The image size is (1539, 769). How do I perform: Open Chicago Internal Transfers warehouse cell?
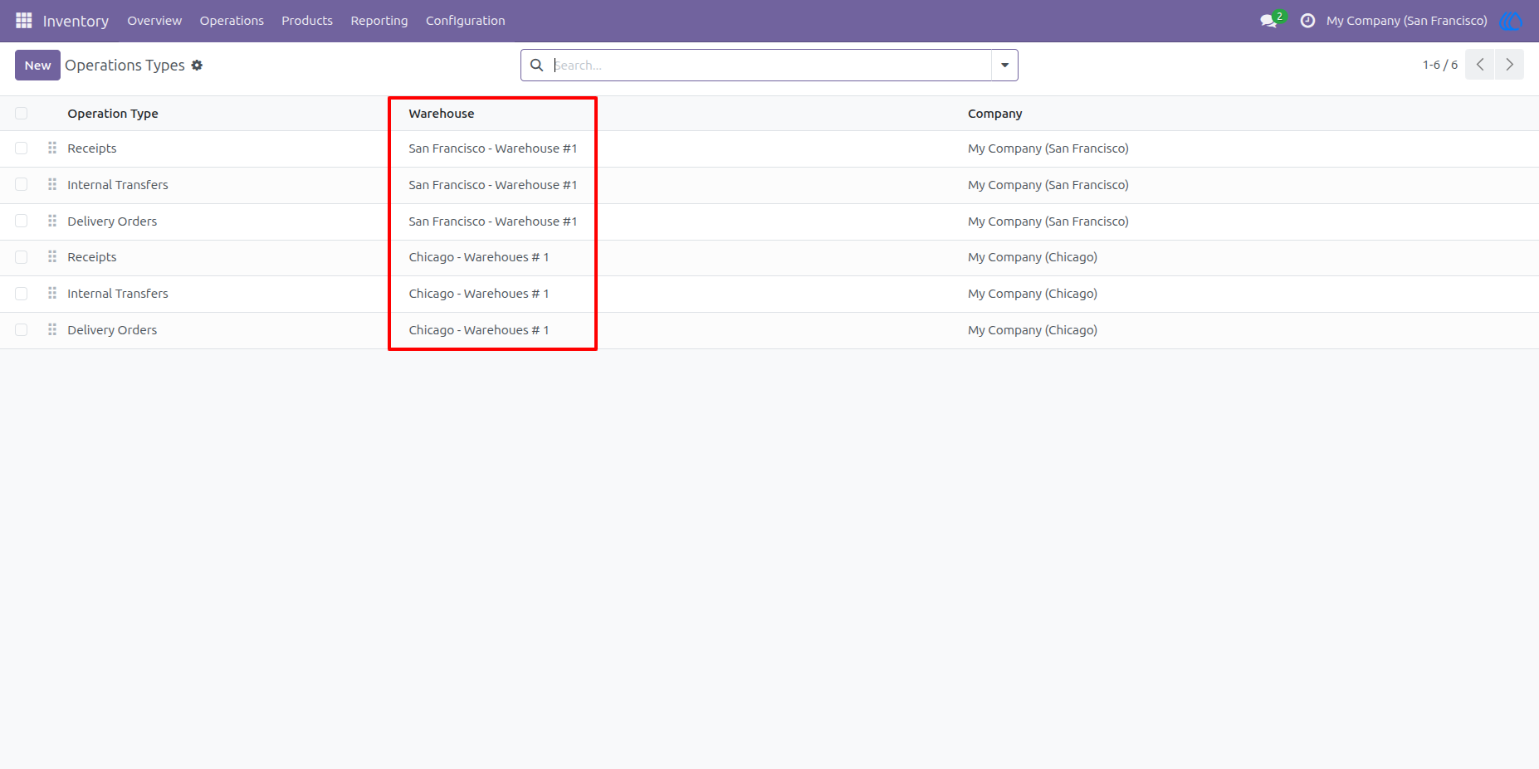click(x=479, y=294)
